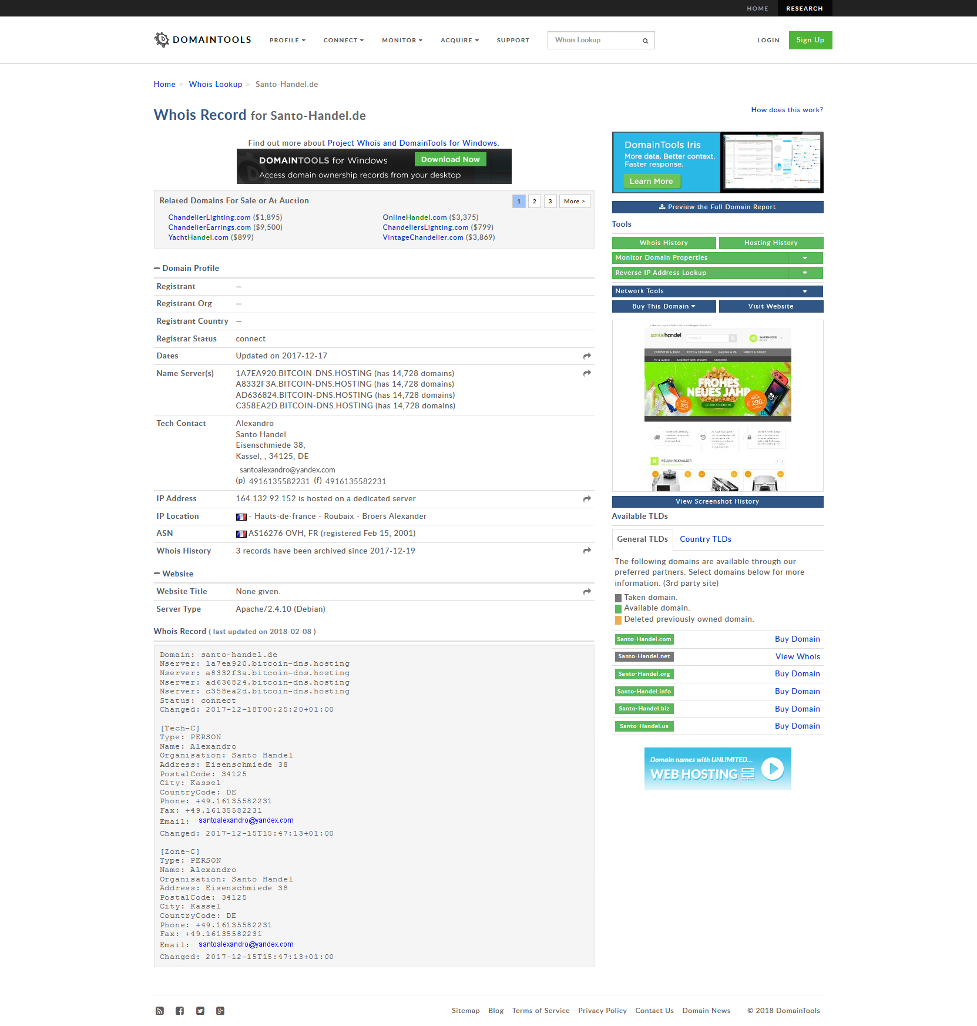This screenshot has height=1026, width=977.
Task: Open Privacy Policy in footer
Action: pos(602,1011)
